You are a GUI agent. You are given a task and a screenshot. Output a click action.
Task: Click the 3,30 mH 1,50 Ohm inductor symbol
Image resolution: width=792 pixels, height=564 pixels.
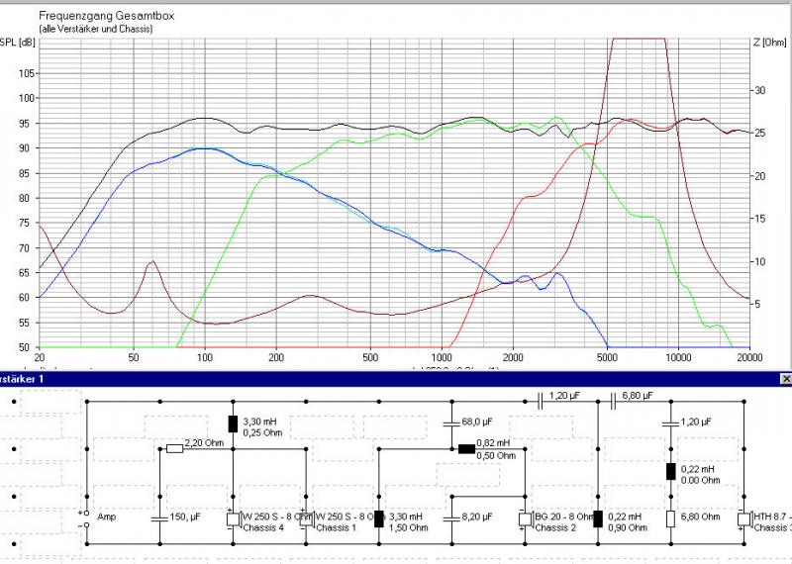click(379, 519)
